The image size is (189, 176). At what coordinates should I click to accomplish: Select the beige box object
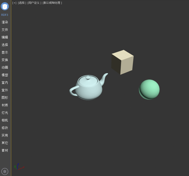pos(122,62)
